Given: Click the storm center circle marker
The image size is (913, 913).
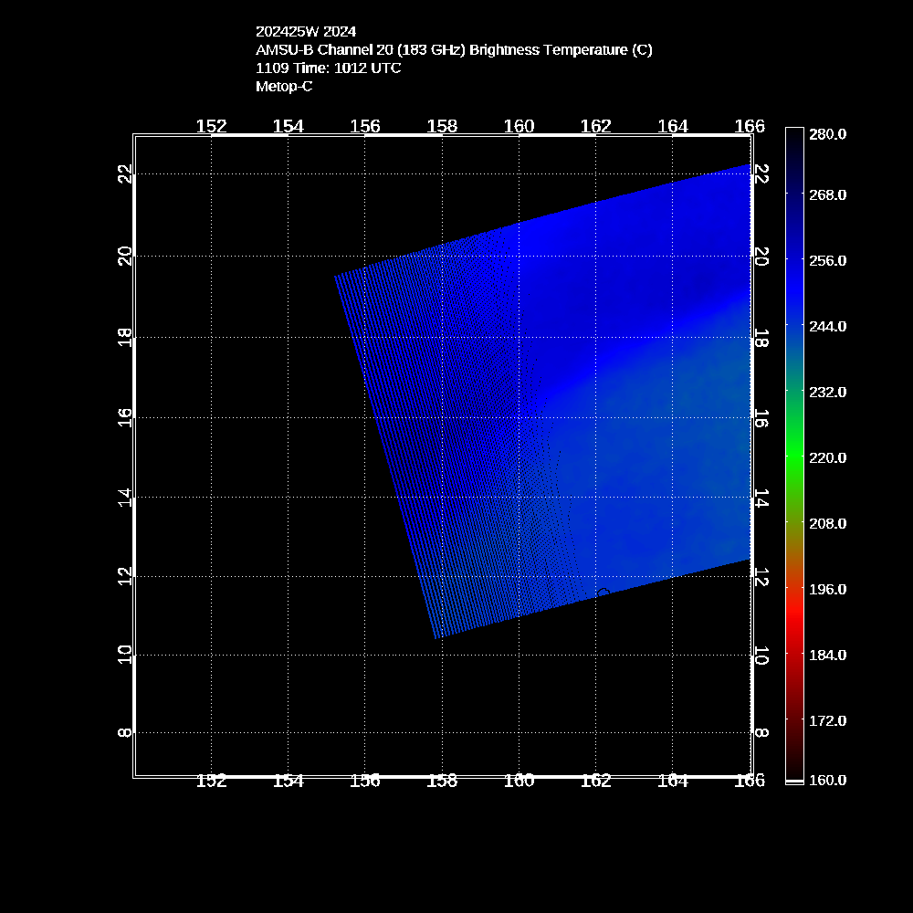Looking at the screenshot, I should click(x=603, y=593).
